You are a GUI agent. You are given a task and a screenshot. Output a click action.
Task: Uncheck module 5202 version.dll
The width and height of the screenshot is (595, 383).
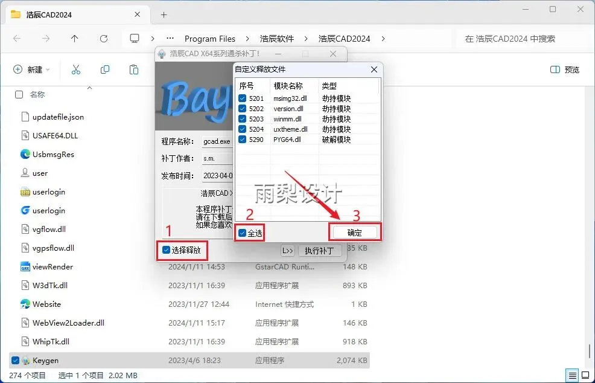(x=242, y=109)
